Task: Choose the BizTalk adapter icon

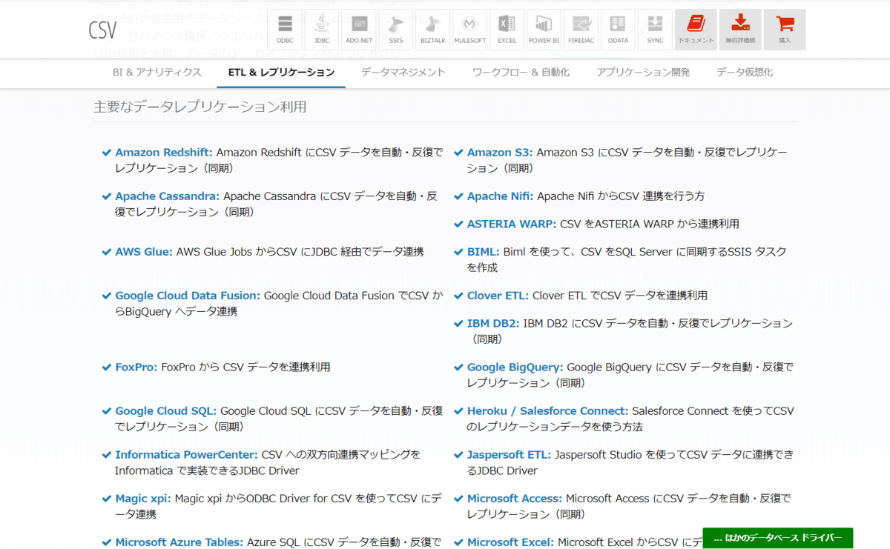Action: (x=433, y=30)
